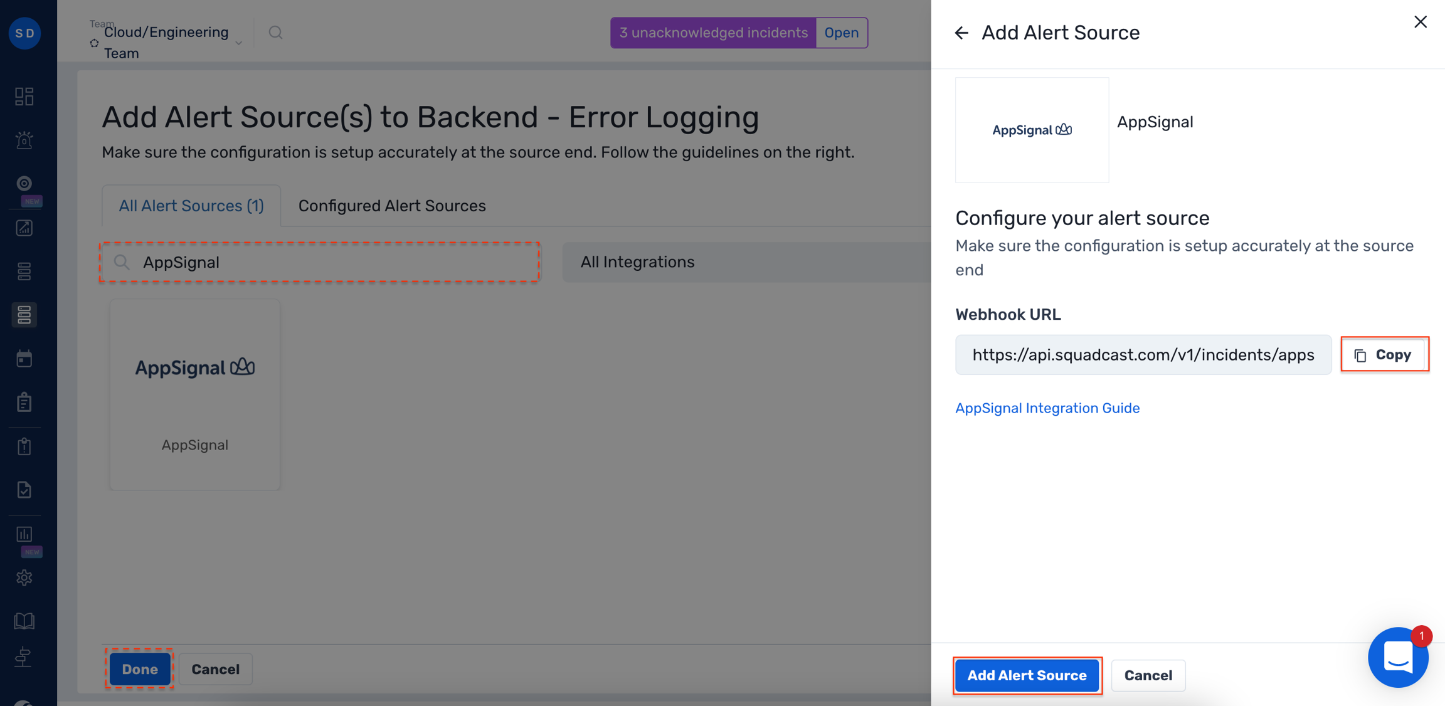Image resolution: width=1445 pixels, height=706 pixels.
Task: Open the open book documentation icon
Action: [24, 621]
